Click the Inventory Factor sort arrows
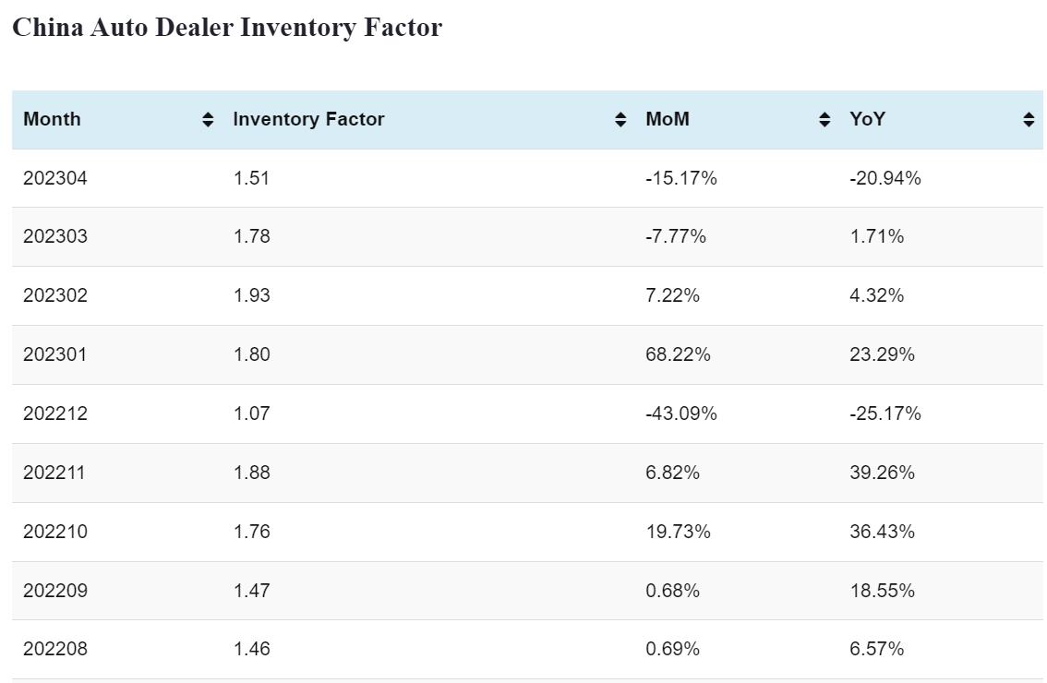The image size is (1047, 683). click(620, 119)
